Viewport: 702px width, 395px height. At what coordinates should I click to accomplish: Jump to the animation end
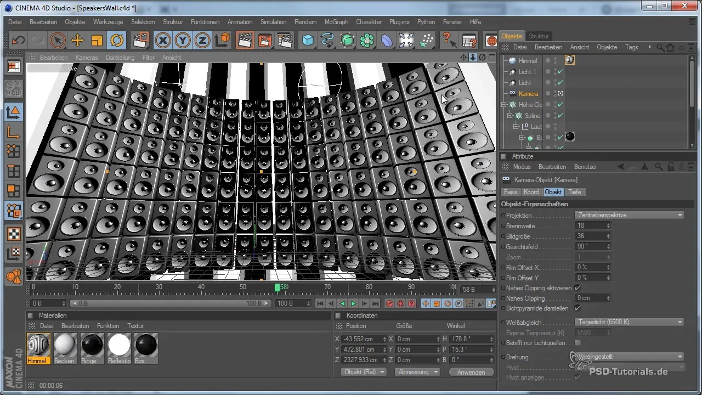pyautogui.click(x=376, y=303)
